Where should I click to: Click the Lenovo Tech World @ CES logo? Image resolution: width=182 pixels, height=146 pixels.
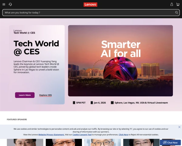click(24, 32)
